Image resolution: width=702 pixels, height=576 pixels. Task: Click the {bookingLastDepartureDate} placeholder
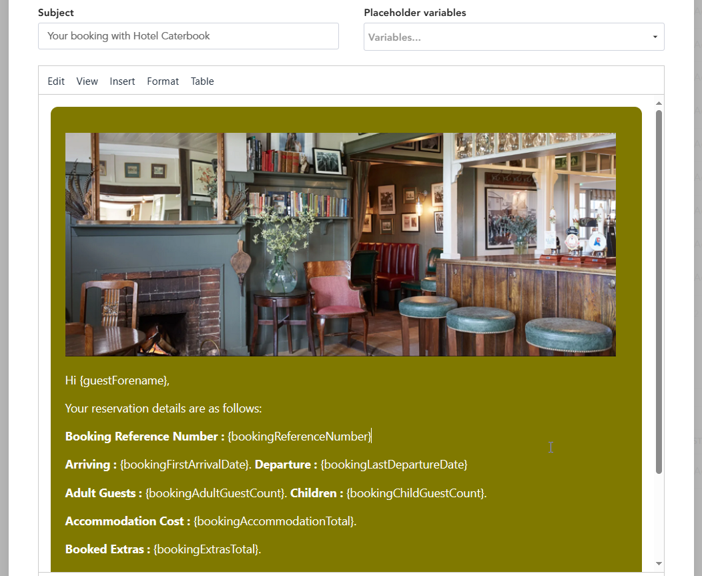[x=394, y=465]
